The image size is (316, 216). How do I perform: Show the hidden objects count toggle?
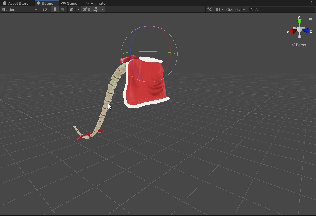(86, 9)
